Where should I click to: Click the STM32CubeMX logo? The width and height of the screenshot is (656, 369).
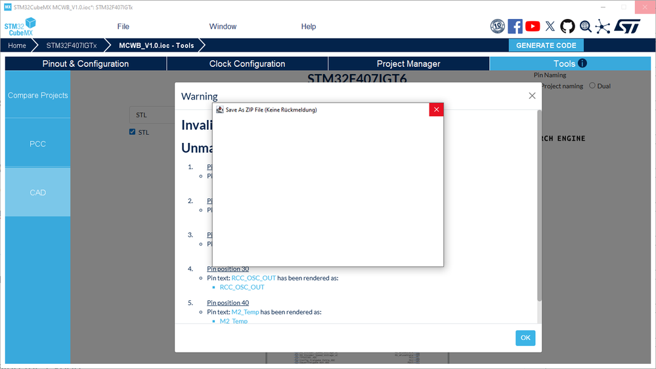[20, 27]
